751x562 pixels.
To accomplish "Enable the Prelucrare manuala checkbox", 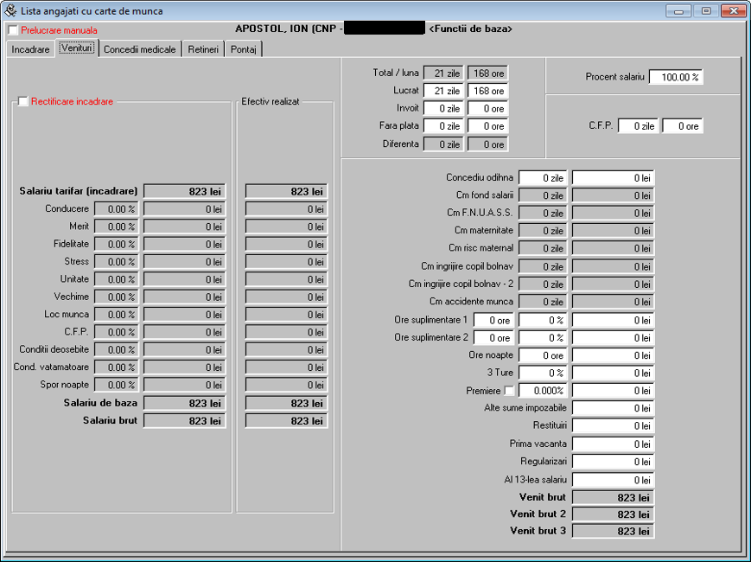I will 13,30.
